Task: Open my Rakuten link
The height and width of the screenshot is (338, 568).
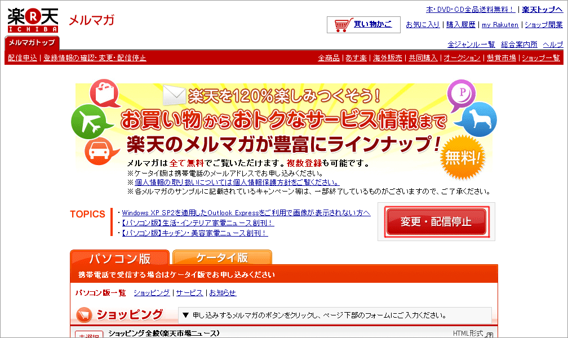Action: point(500,25)
